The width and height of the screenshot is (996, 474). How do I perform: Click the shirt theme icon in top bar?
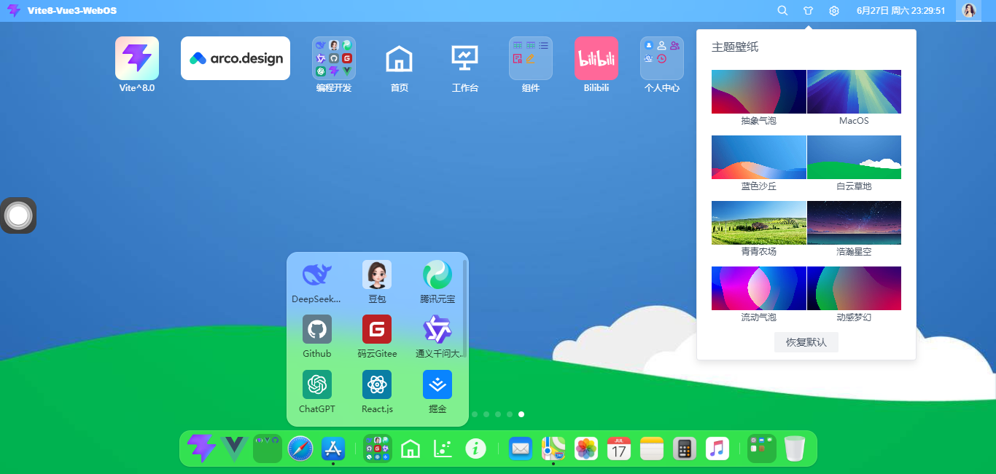point(808,11)
